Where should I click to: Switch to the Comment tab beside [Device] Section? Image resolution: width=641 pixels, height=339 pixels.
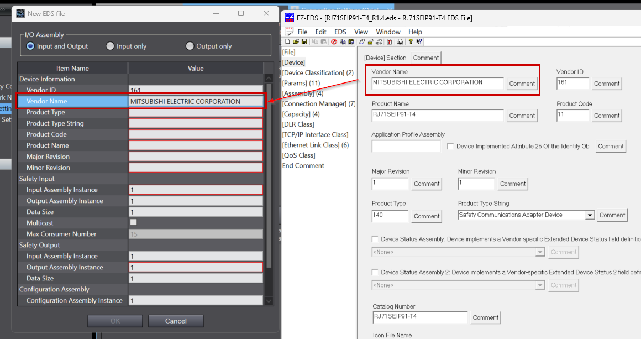coord(426,58)
